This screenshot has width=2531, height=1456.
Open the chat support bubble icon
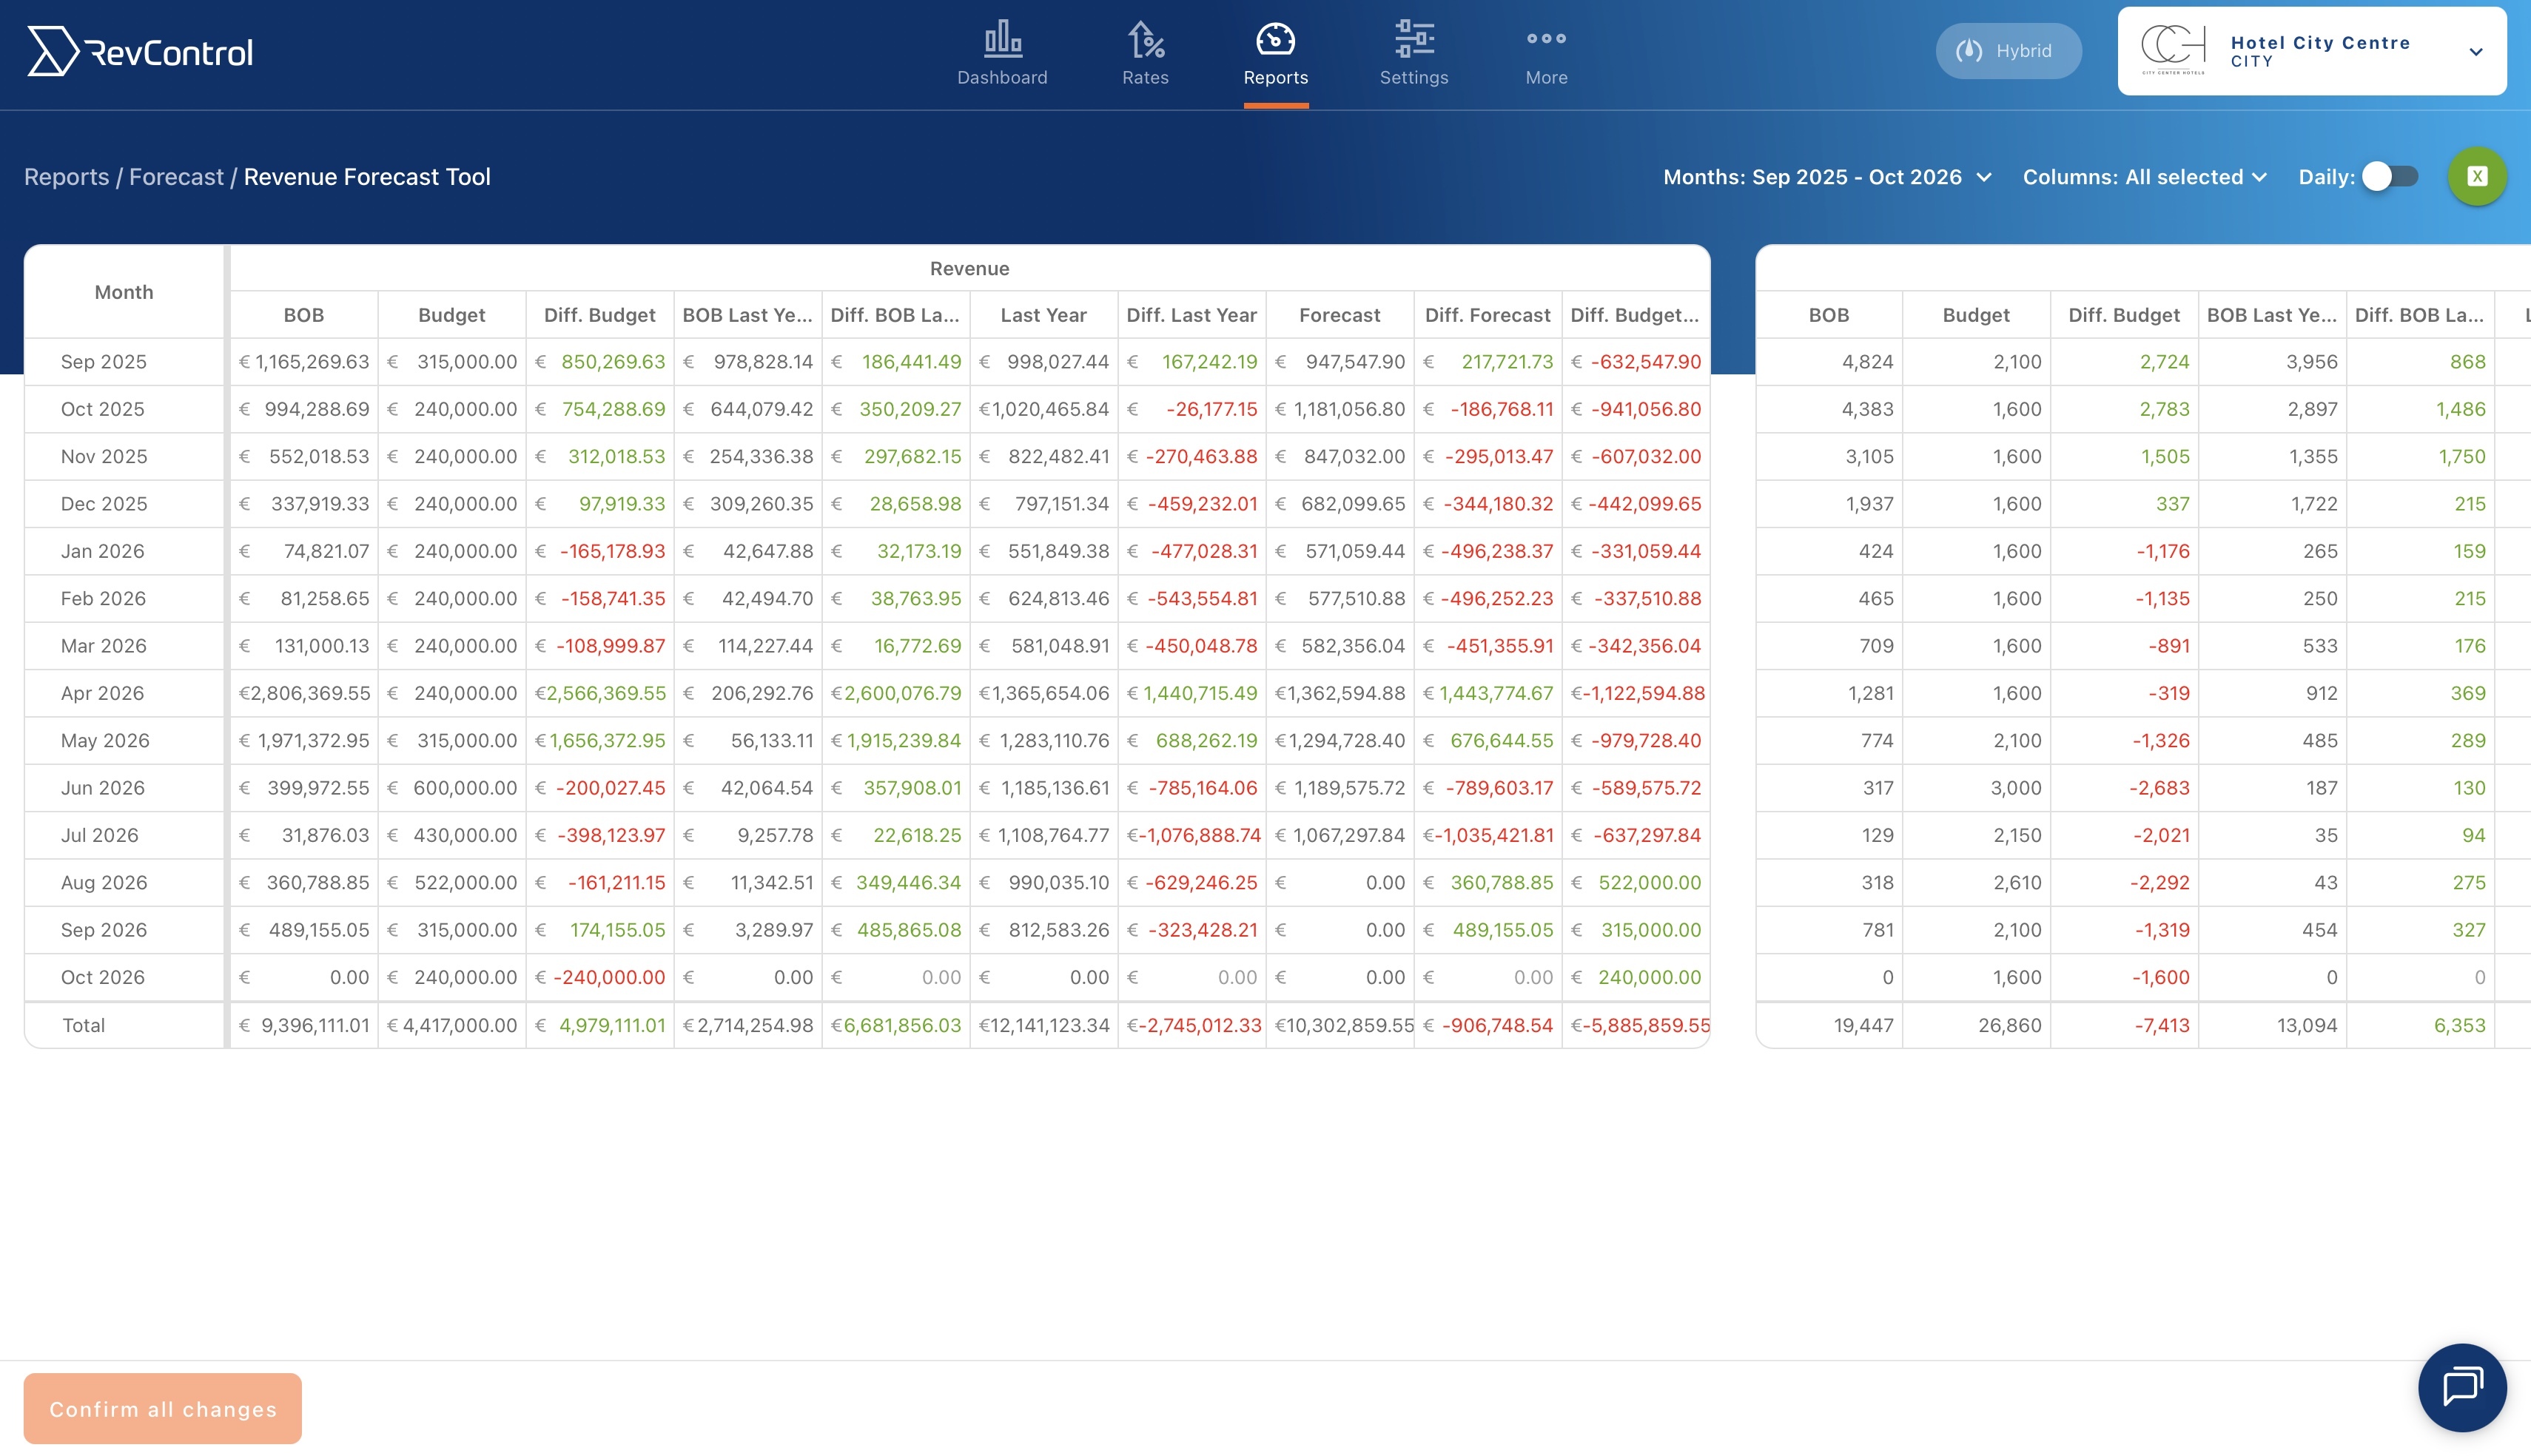2462,1387
